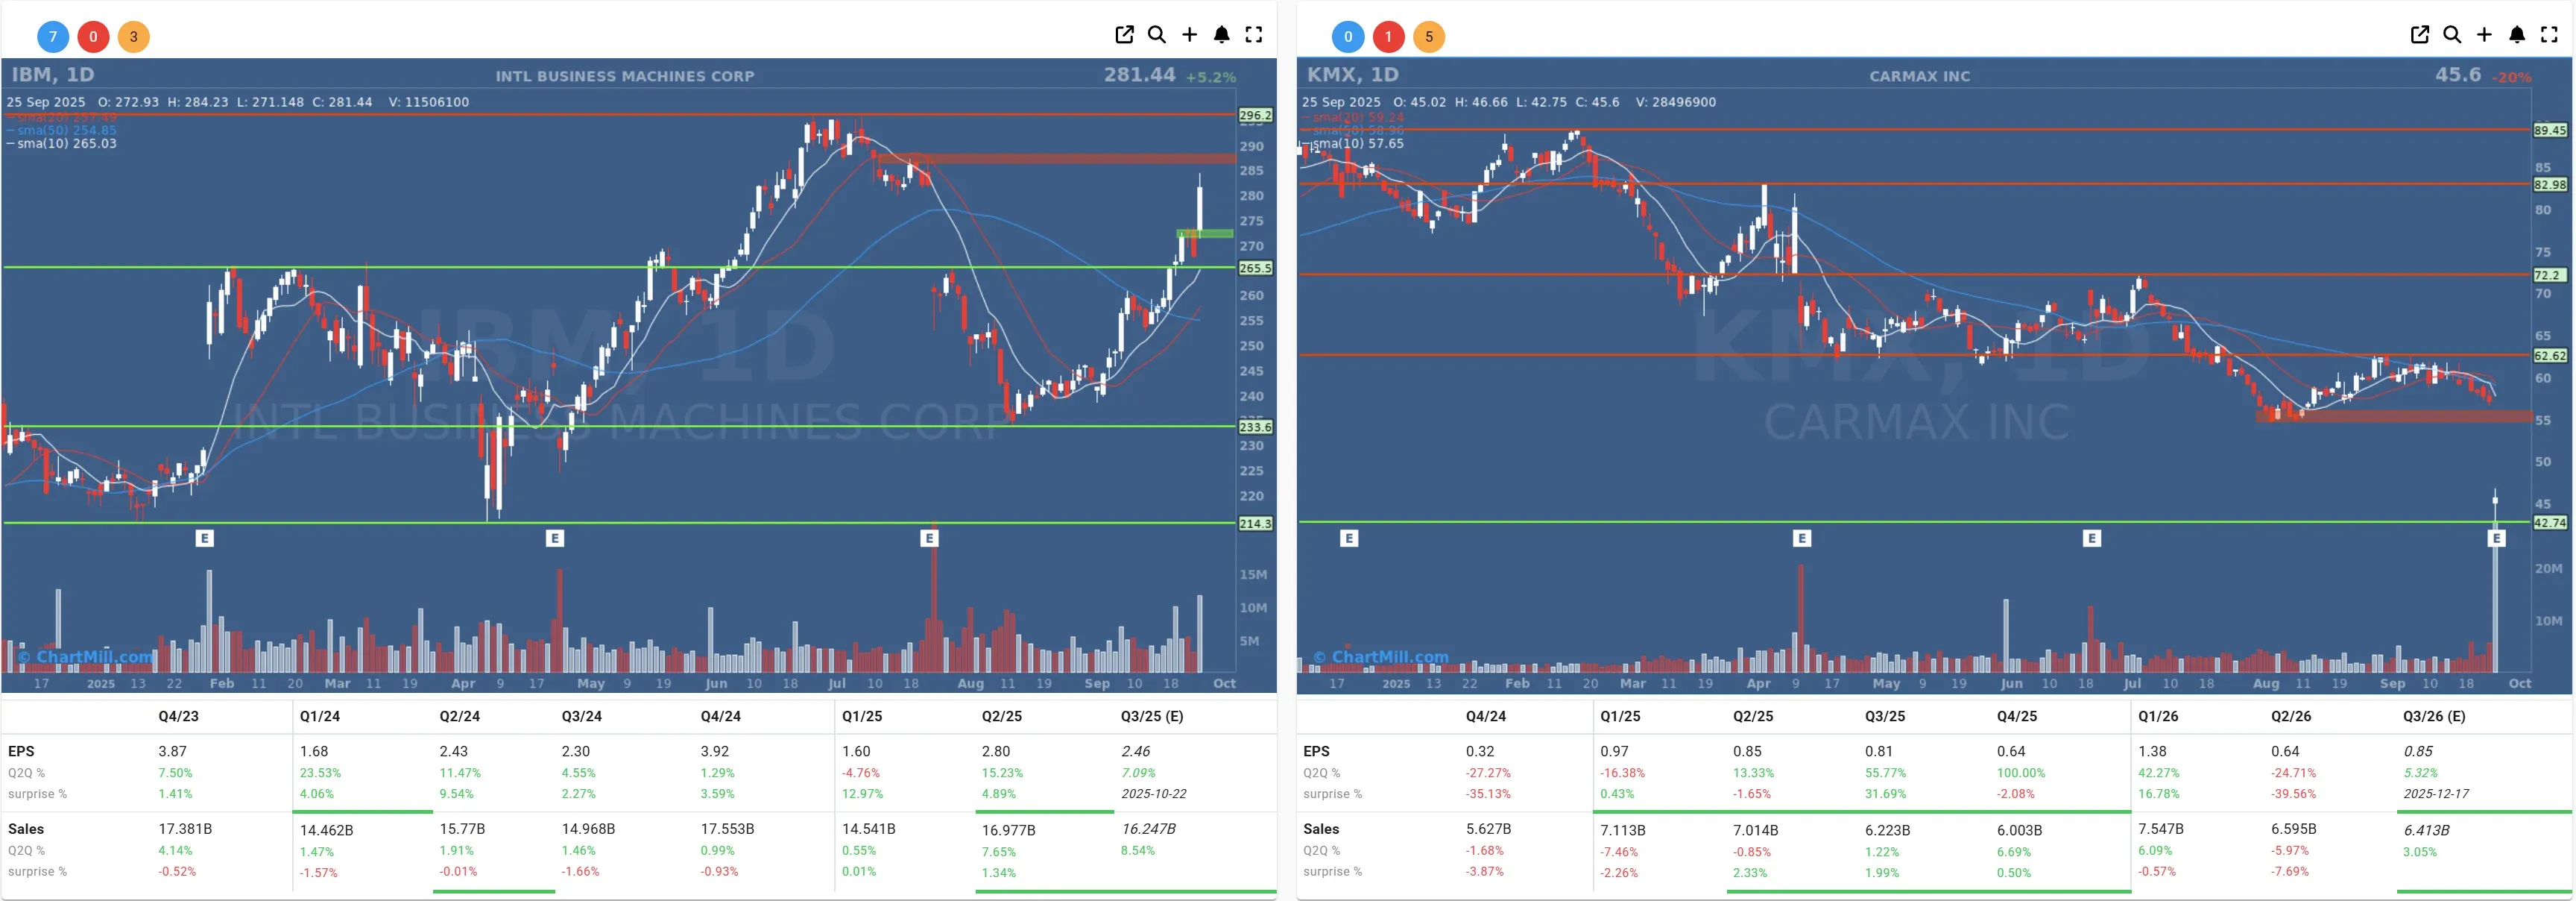2576x901 pixels.
Task: Click the blue 7 badge above IBM
Action: click(x=53, y=37)
